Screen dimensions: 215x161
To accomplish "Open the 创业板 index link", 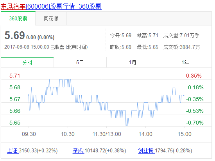I will [x=146, y=150].
